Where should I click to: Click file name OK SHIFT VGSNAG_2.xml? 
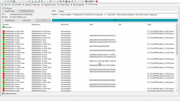(18, 17)
